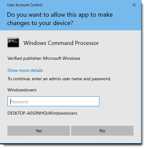Click the Microsoft Windows publisher name
Image resolution: width=146 pixels, height=149 pixels.
(x=62, y=58)
